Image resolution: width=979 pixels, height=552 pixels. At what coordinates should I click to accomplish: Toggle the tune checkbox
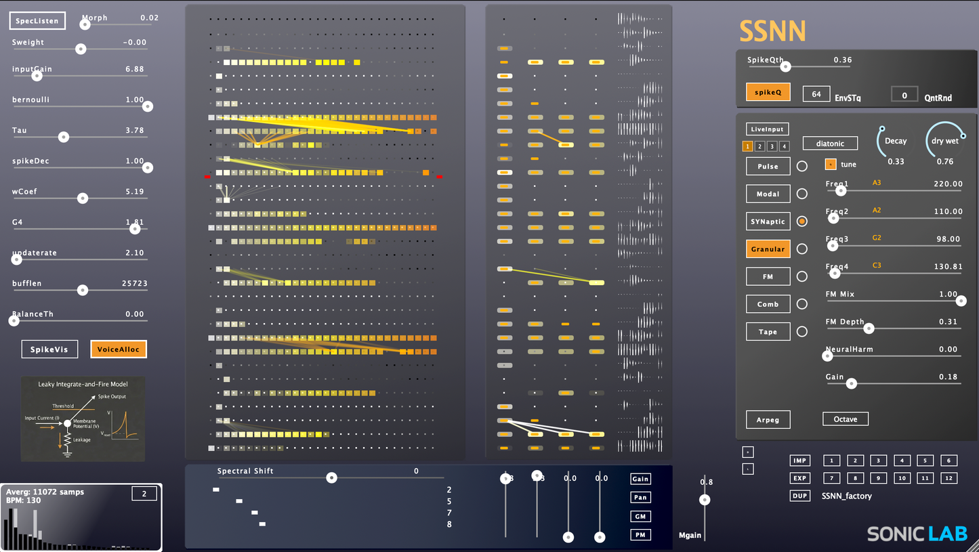coord(831,164)
